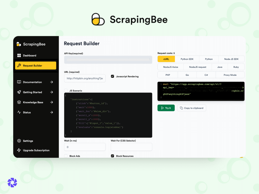Expand the Status section arrow
The width and height of the screenshot is (259, 194).
tap(52, 112)
